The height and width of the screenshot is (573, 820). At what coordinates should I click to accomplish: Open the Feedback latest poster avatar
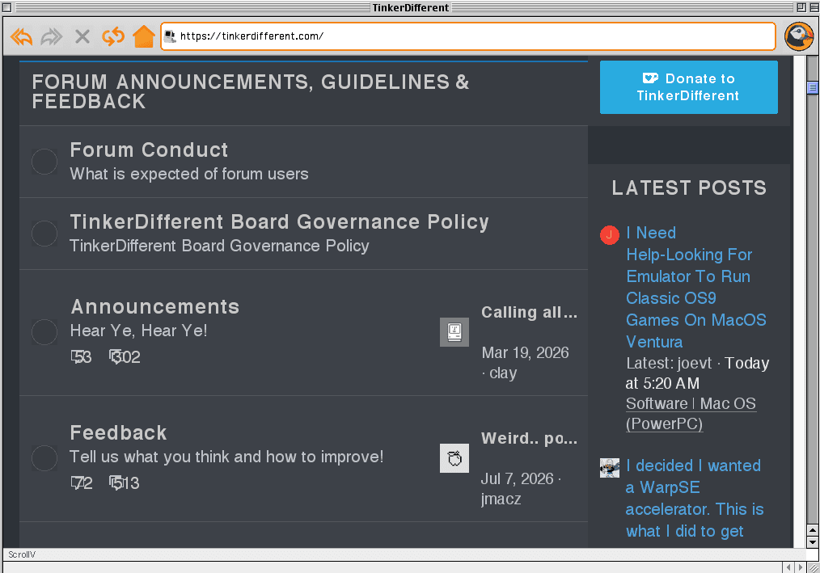(x=454, y=458)
